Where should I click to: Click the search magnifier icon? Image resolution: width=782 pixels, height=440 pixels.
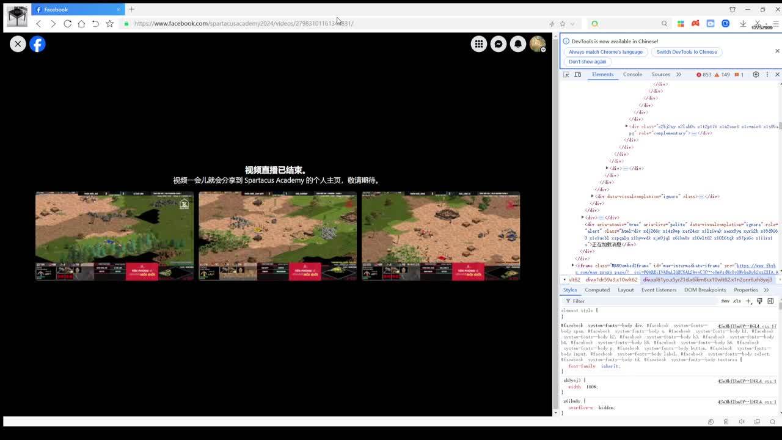tap(664, 24)
